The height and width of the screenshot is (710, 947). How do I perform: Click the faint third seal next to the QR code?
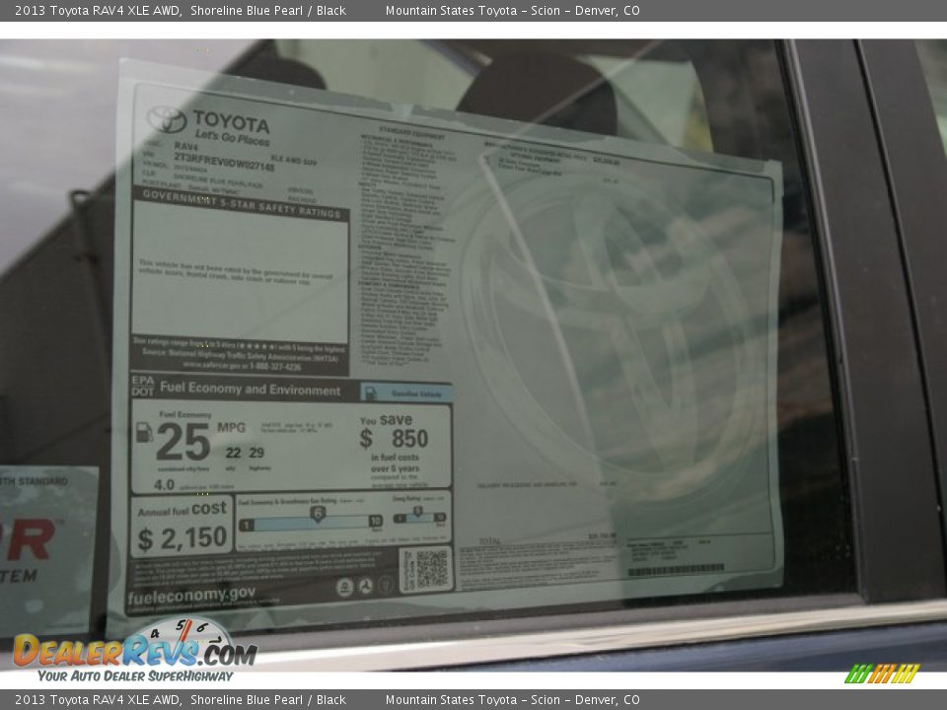(386, 585)
